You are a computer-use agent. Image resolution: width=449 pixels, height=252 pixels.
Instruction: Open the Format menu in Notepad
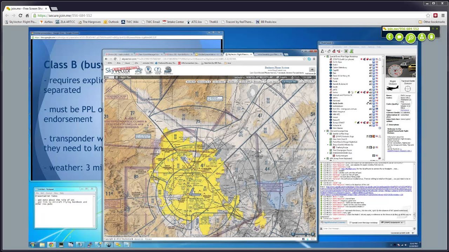(48, 193)
